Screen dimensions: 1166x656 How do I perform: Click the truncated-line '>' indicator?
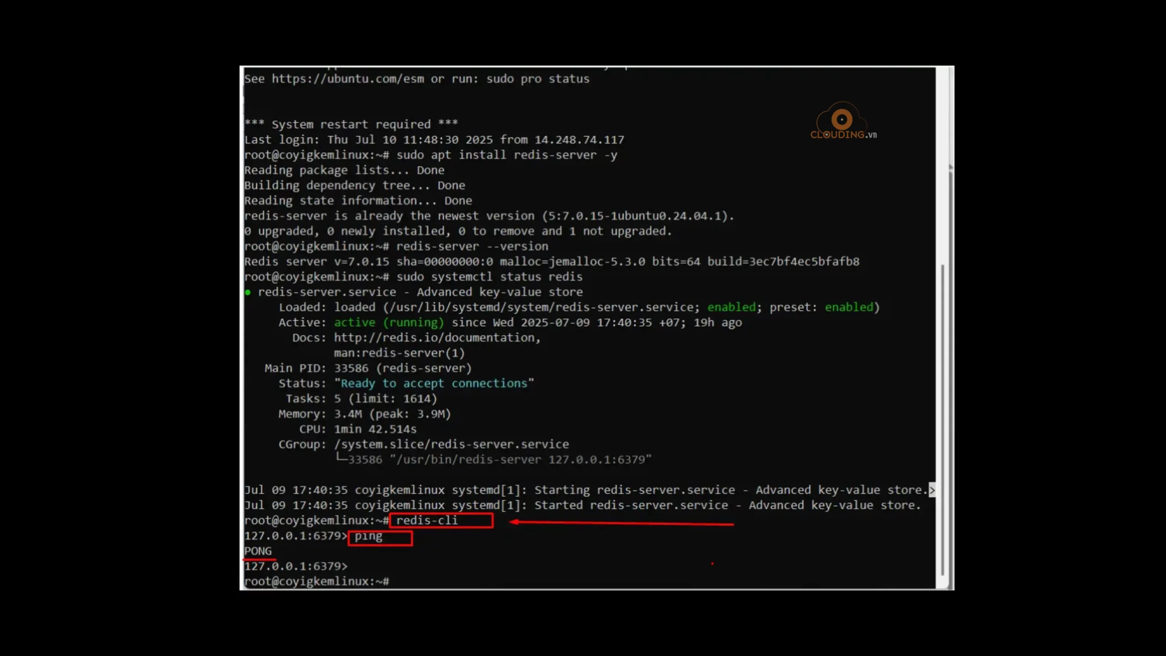[x=932, y=490]
